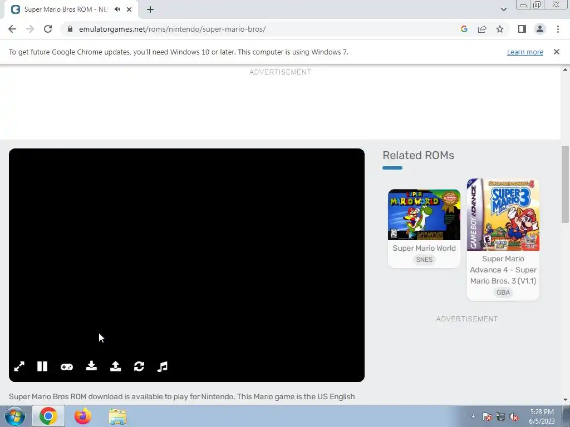Save game state with download icon
The height and width of the screenshot is (427, 570).
click(91, 366)
